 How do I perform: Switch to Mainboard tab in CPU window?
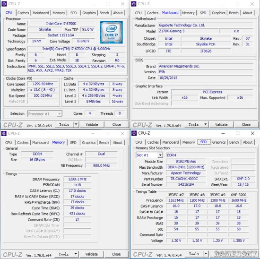pos(41,13)
